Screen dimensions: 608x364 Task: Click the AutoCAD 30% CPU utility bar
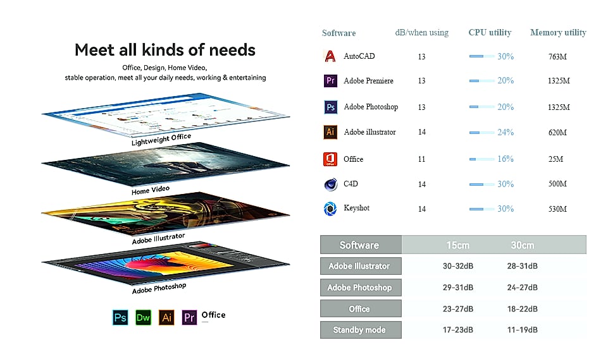pyautogui.click(x=481, y=56)
